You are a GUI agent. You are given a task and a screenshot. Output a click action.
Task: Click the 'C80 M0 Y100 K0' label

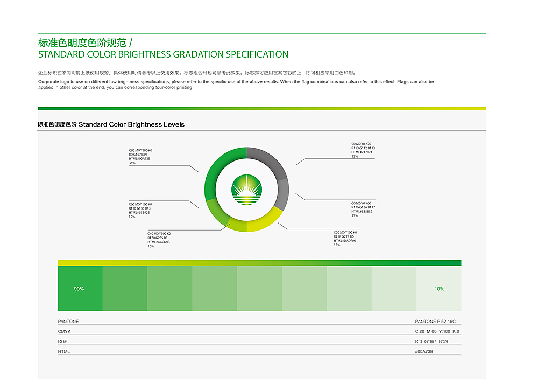click(x=140, y=150)
